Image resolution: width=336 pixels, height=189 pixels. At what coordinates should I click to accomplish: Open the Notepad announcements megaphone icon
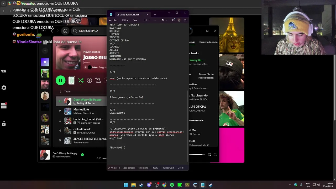[173, 20]
